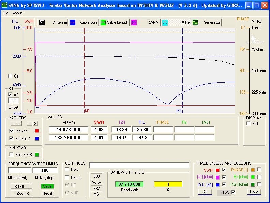This screenshot has width=270, height=203.
Task: Toggle the Hold checkbox in Controls
Action: pyautogui.click(x=67, y=169)
